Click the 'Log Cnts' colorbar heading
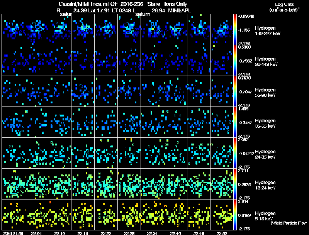 pos(284,4)
